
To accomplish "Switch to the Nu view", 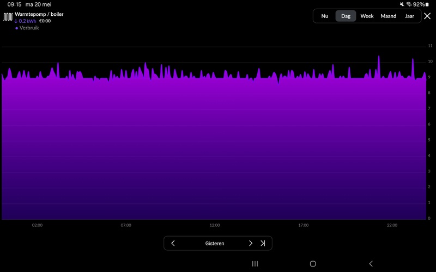I will pos(324,16).
